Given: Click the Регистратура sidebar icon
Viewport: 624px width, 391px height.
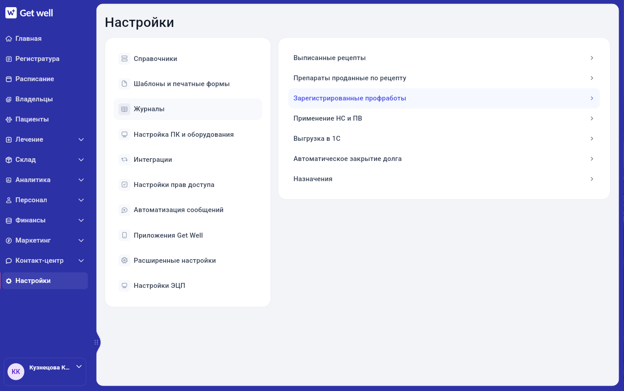Looking at the screenshot, I should click(x=9, y=59).
